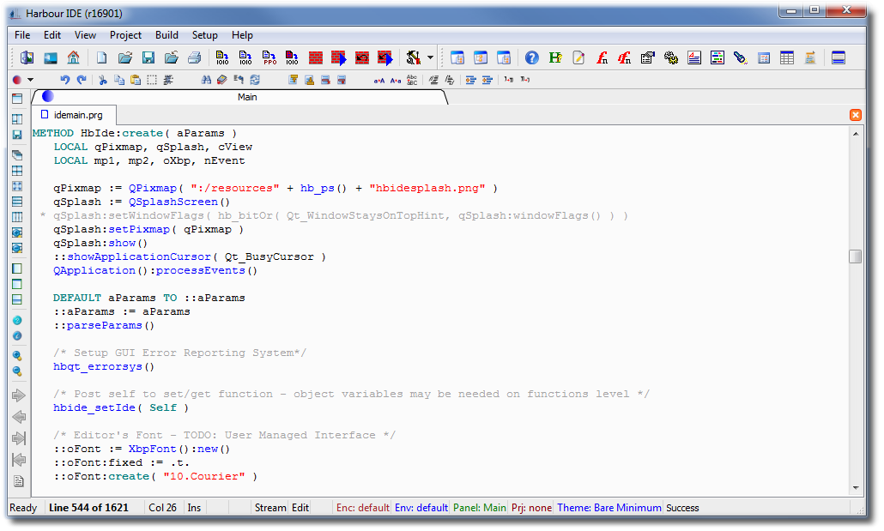Viewport: 884px width, 531px height.
Task: Open Find with the binoculars icon
Action: pos(206,80)
